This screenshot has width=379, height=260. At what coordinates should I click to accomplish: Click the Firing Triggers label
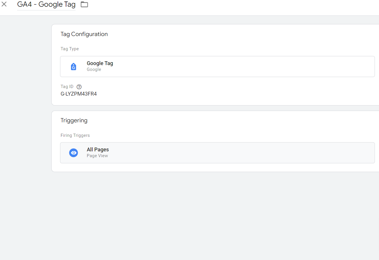point(75,135)
